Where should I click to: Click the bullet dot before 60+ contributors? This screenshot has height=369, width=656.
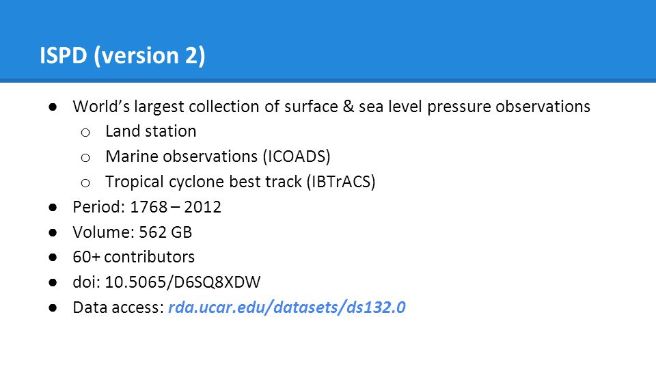(x=53, y=258)
